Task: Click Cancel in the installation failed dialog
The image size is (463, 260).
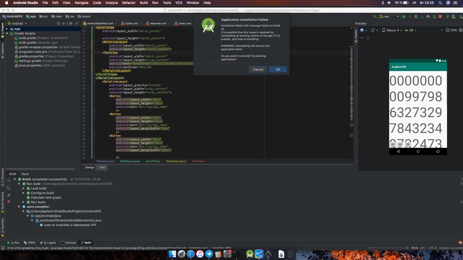Action: click(258, 69)
